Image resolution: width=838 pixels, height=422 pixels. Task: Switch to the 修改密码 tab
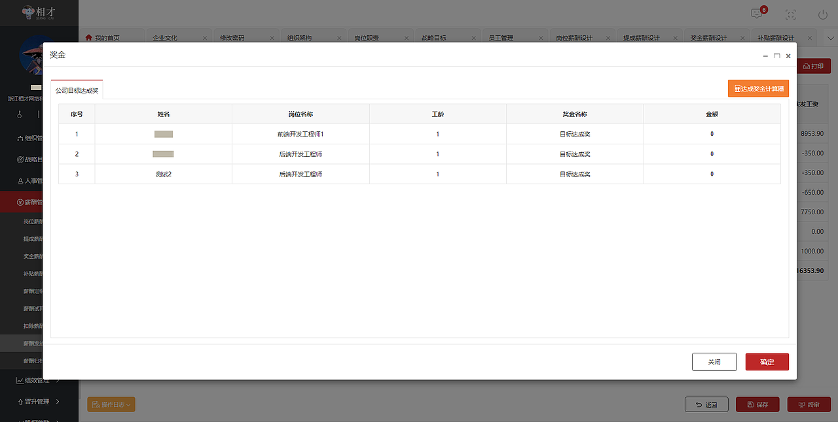(x=232, y=38)
